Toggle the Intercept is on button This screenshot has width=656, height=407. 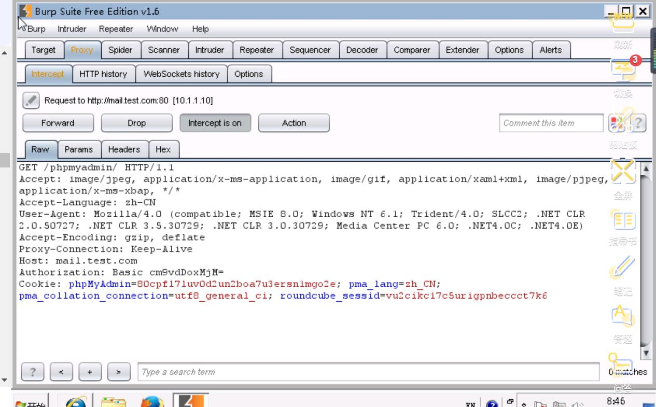point(215,123)
